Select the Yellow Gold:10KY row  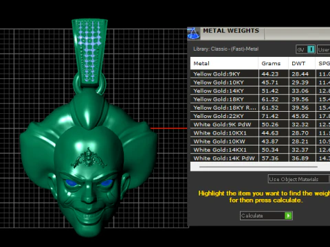click(x=260, y=82)
